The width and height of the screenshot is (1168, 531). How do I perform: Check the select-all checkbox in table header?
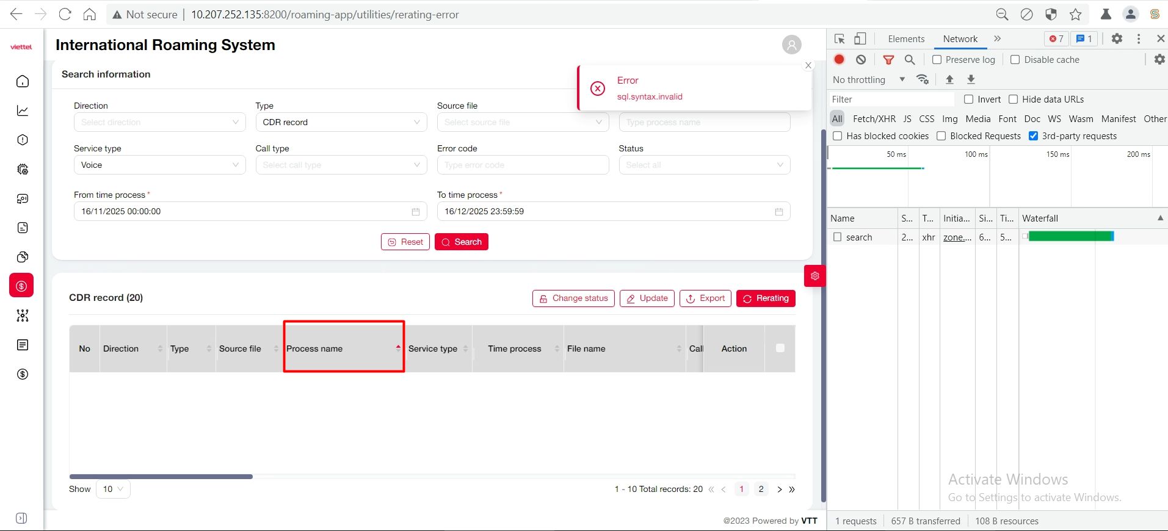click(780, 348)
